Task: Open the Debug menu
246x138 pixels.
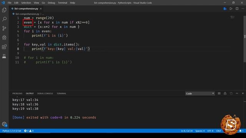Action: click(x=52, y=3)
